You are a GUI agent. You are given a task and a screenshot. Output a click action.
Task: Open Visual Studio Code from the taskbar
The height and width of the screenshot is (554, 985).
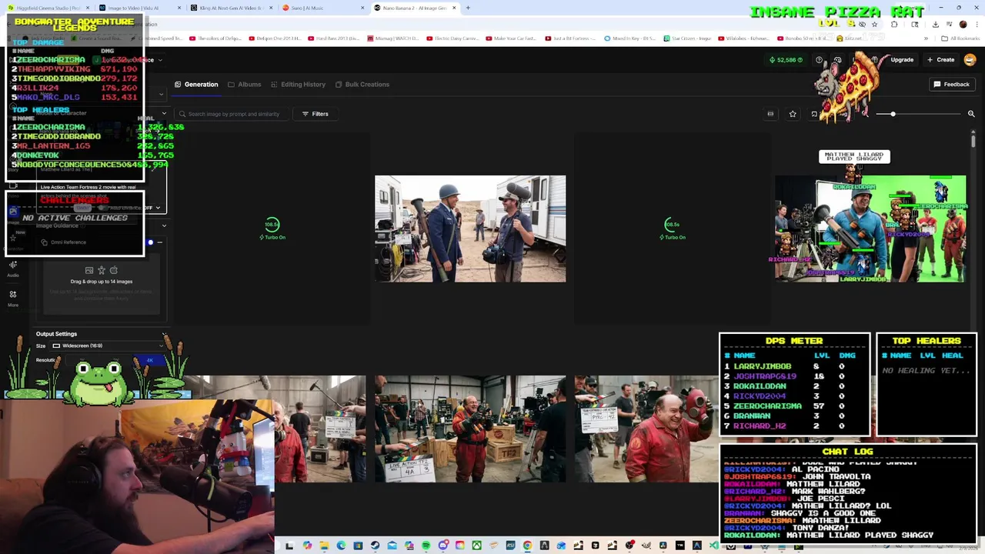tap(713, 546)
